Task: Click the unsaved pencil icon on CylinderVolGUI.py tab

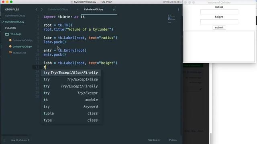Action: coord(114,10)
